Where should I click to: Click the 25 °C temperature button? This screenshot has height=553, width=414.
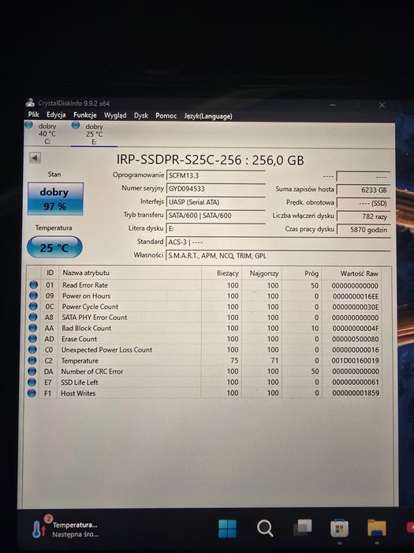click(54, 247)
